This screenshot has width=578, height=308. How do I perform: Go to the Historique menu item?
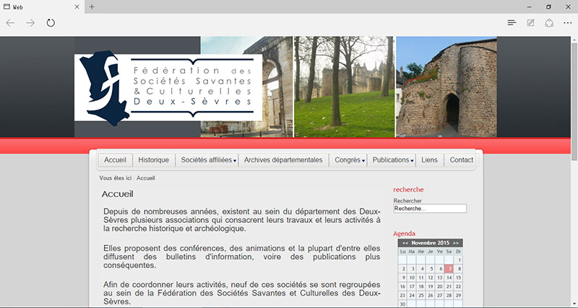click(x=153, y=160)
